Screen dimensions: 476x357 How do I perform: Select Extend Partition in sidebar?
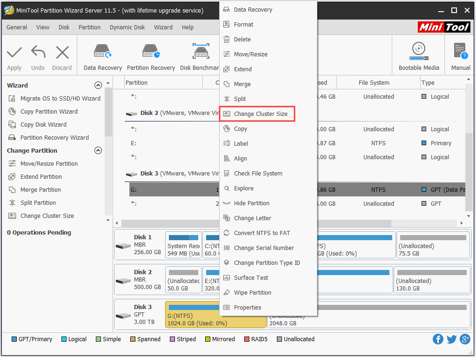pos(35,177)
